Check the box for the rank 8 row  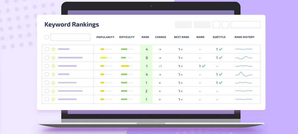coord(47,58)
